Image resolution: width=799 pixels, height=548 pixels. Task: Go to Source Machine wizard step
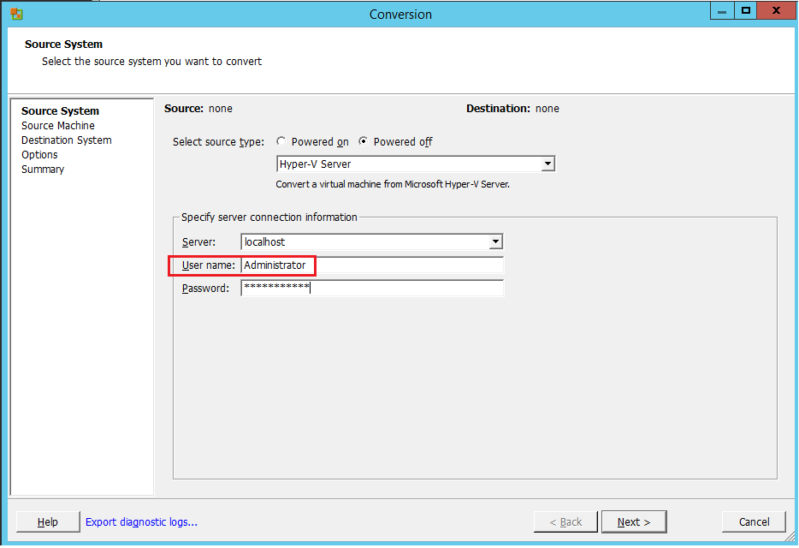pyautogui.click(x=58, y=126)
